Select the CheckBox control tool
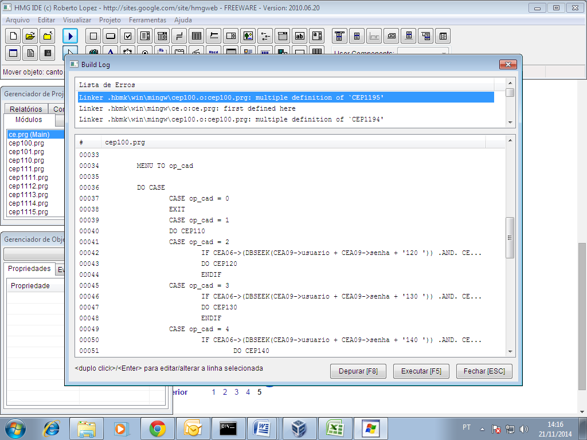Viewport: 587px width, 440px height. [128, 36]
